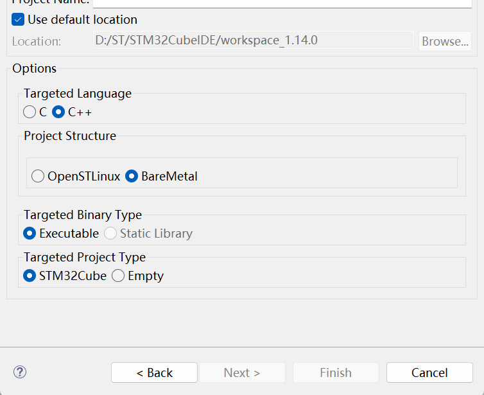Select STM32Cube as project type
The height and width of the screenshot is (395, 484).
(x=30, y=276)
